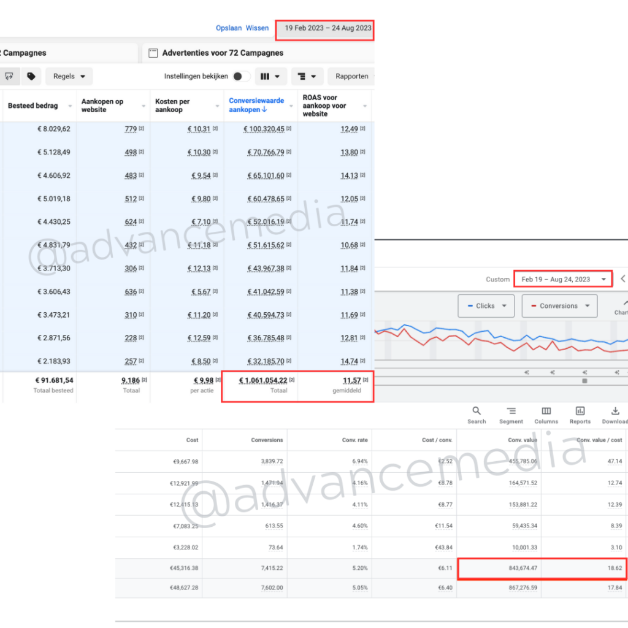Click the Opslaan link
Image resolution: width=628 pixels, height=628 pixels.
228,28
